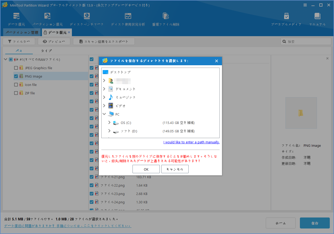Click the キャンセル button
This screenshot has height=234, width=334.
[x=175, y=169]
